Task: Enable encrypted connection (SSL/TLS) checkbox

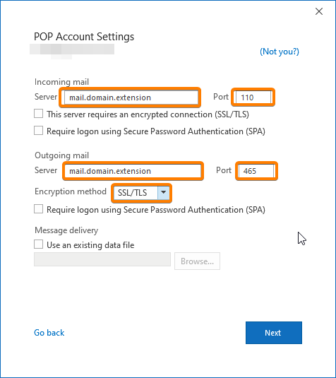Action: (39, 114)
